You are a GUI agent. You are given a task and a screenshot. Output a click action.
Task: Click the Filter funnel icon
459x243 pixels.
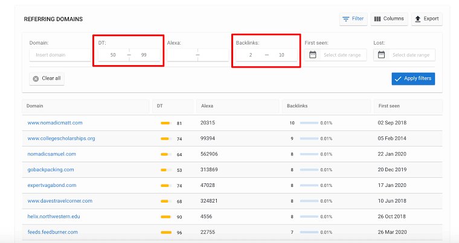click(346, 19)
